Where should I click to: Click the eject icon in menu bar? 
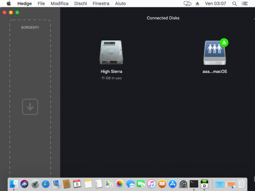click(197, 4)
